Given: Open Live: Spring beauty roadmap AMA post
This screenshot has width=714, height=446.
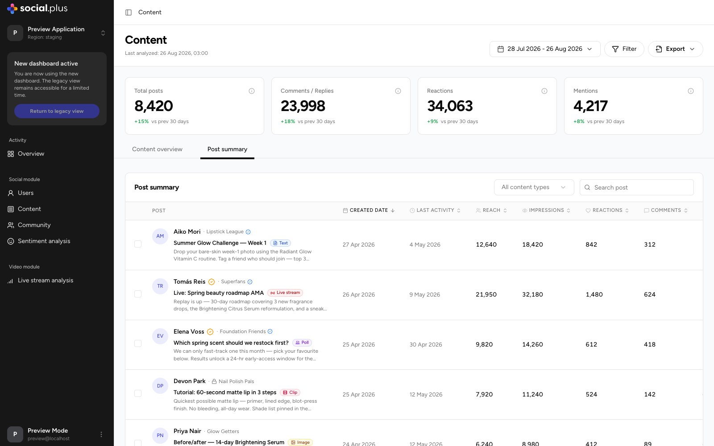Looking at the screenshot, I should 219,293.
